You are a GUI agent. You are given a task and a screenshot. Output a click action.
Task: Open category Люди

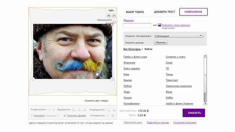tap(127, 92)
